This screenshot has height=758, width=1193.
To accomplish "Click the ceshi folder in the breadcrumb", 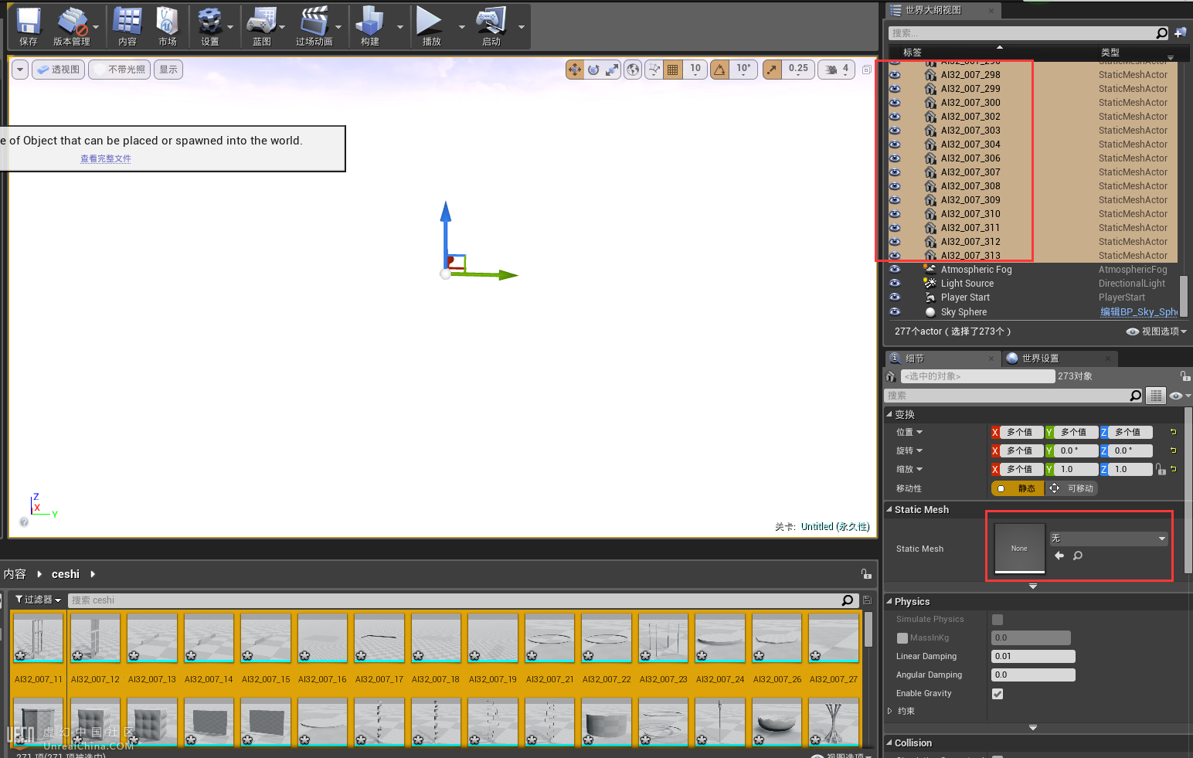I will [x=66, y=574].
